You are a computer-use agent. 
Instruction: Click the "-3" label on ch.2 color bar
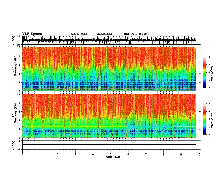point(209,104)
